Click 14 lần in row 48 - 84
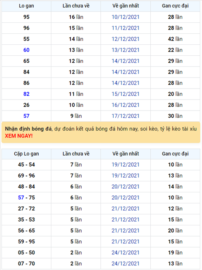 175,186
